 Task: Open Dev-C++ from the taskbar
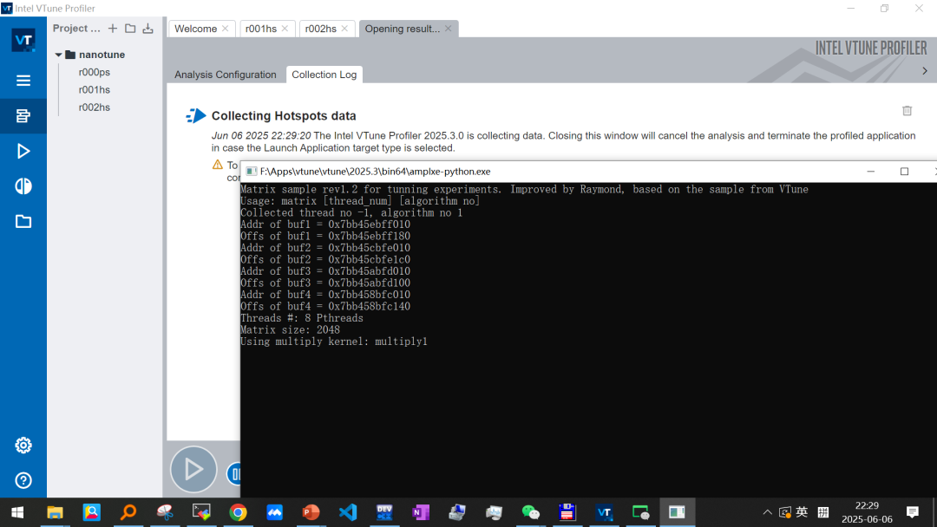coord(384,512)
